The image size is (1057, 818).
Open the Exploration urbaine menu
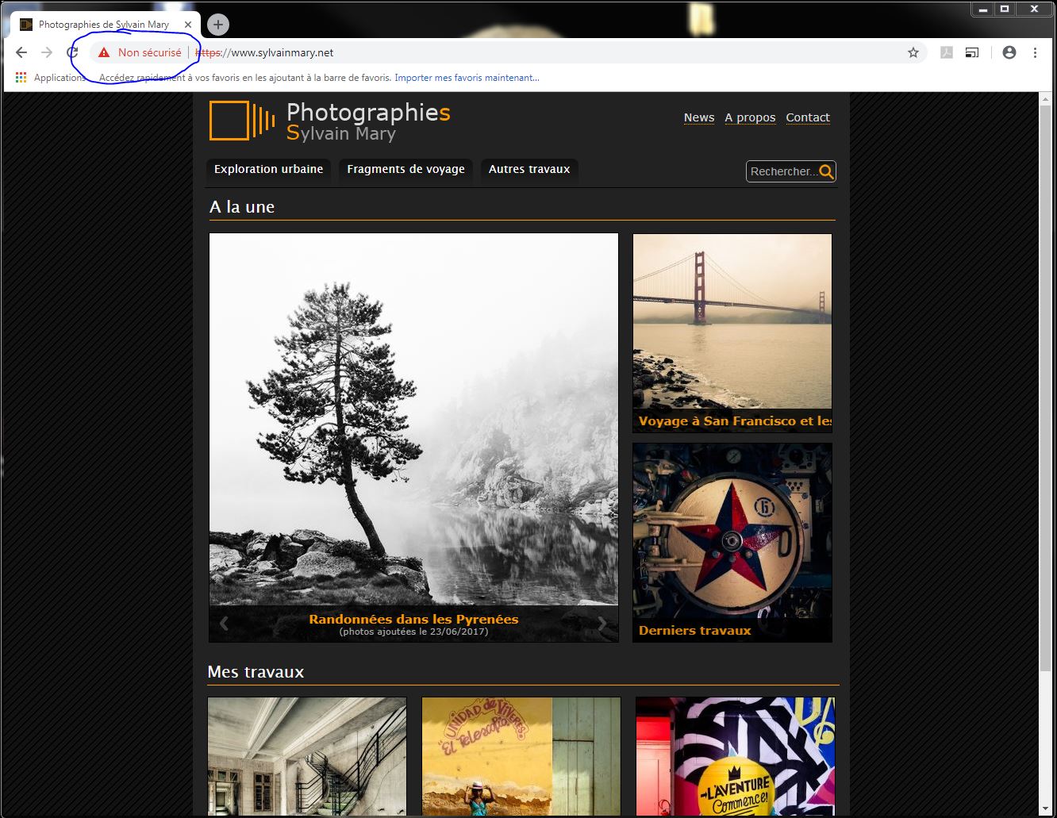[x=268, y=169]
